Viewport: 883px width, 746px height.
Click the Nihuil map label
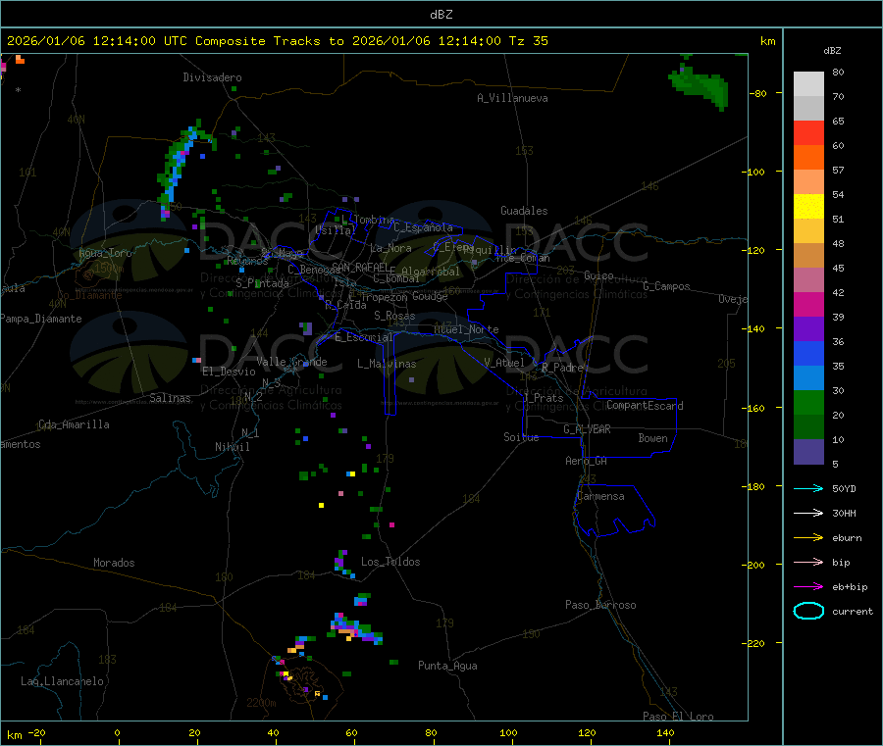pos(233,447)
